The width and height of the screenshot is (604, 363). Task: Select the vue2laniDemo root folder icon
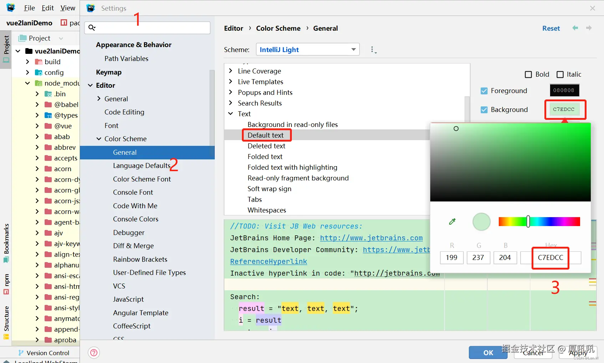pos(29,51)
